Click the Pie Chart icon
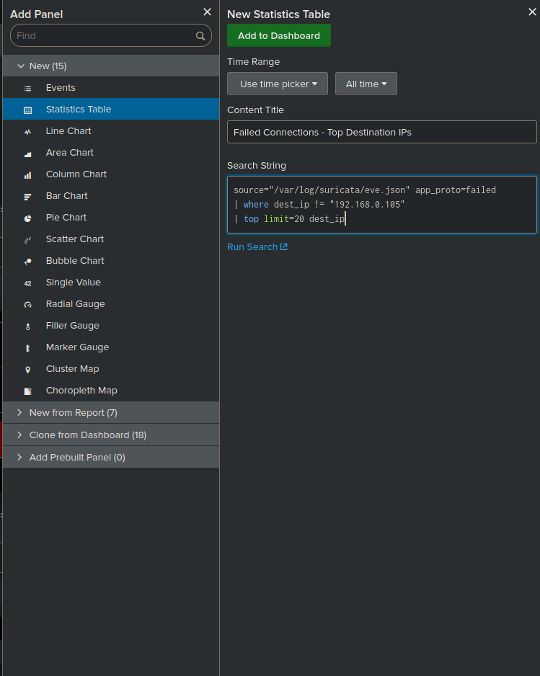This screenshot has width=540, height=676. point(27,218)
